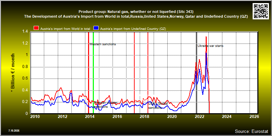Click the QR code in the corner
272x136 pixels.
point(260,11)
